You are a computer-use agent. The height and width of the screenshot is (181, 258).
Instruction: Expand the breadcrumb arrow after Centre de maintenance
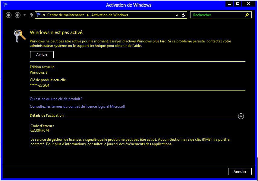(x=88, y=15)
